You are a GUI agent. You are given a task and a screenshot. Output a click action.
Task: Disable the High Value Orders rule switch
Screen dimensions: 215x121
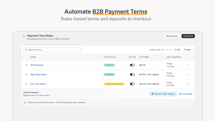click(132, 74)
